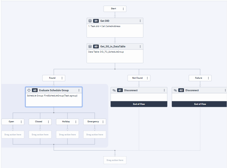Open the Evaluate Schedule Group options menu
Image resolution: width=227 pixels, height=168 pixels.
(79, 90)
